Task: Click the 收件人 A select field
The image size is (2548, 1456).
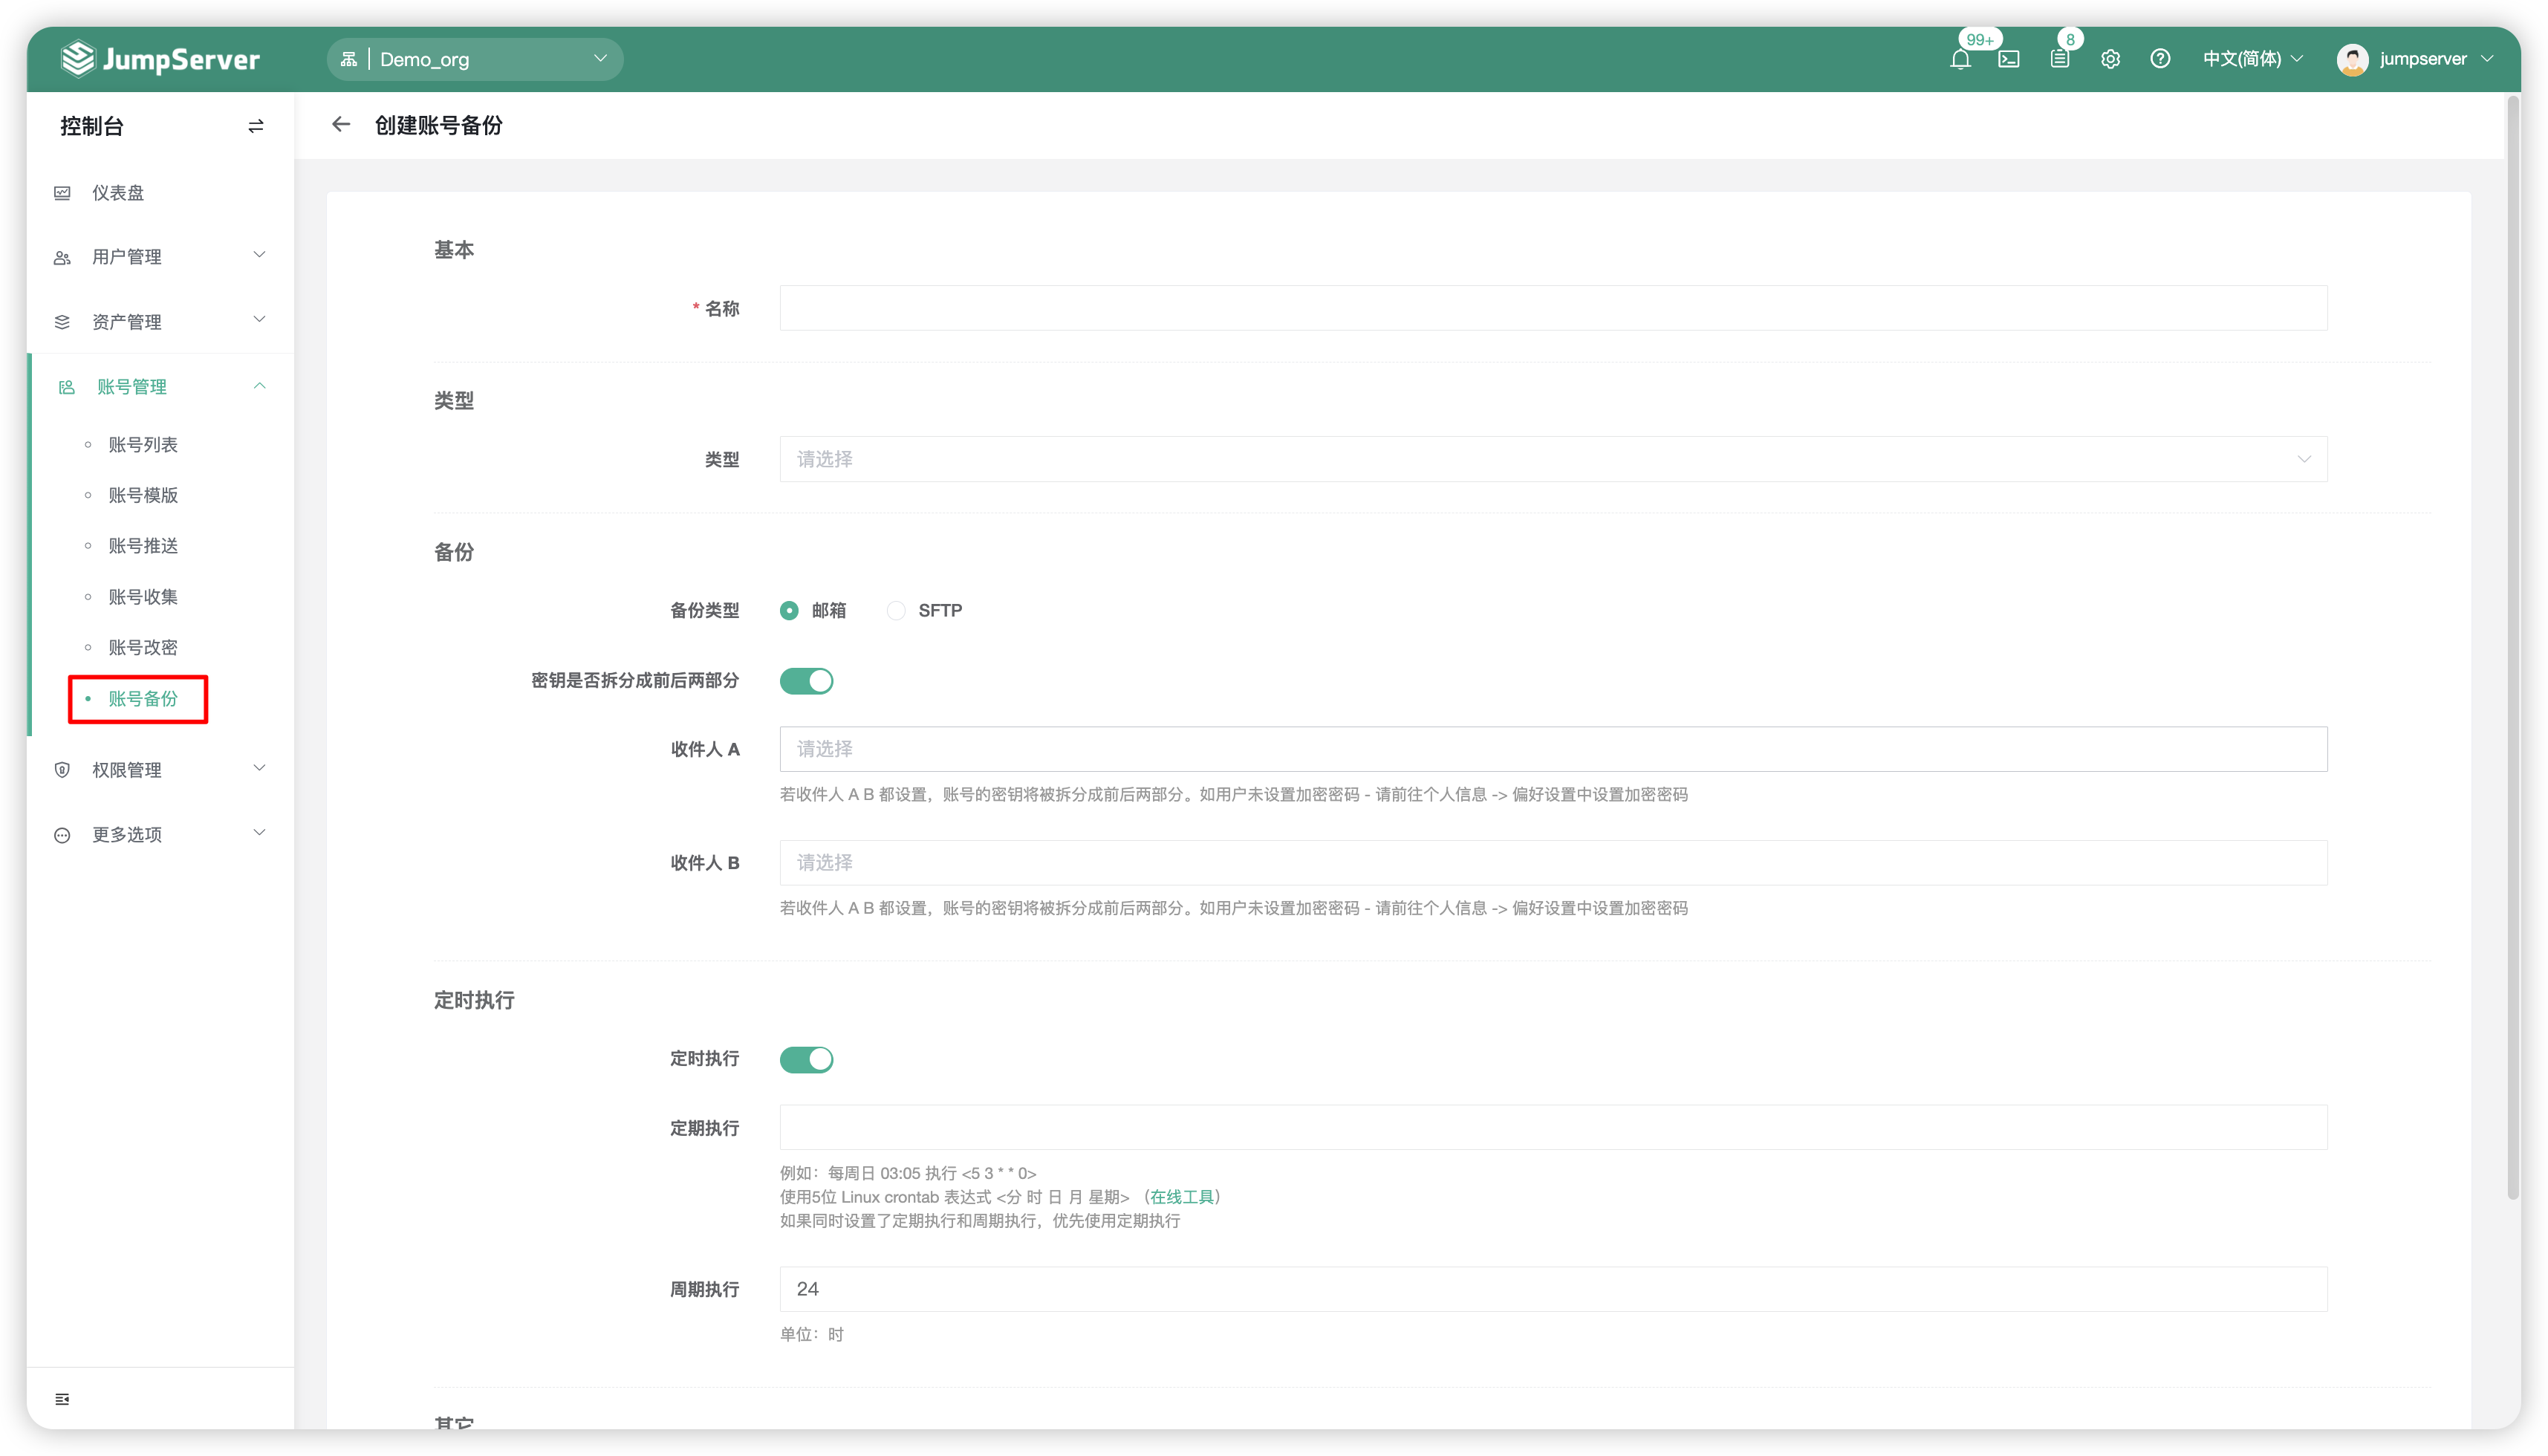Action: 1553,749
